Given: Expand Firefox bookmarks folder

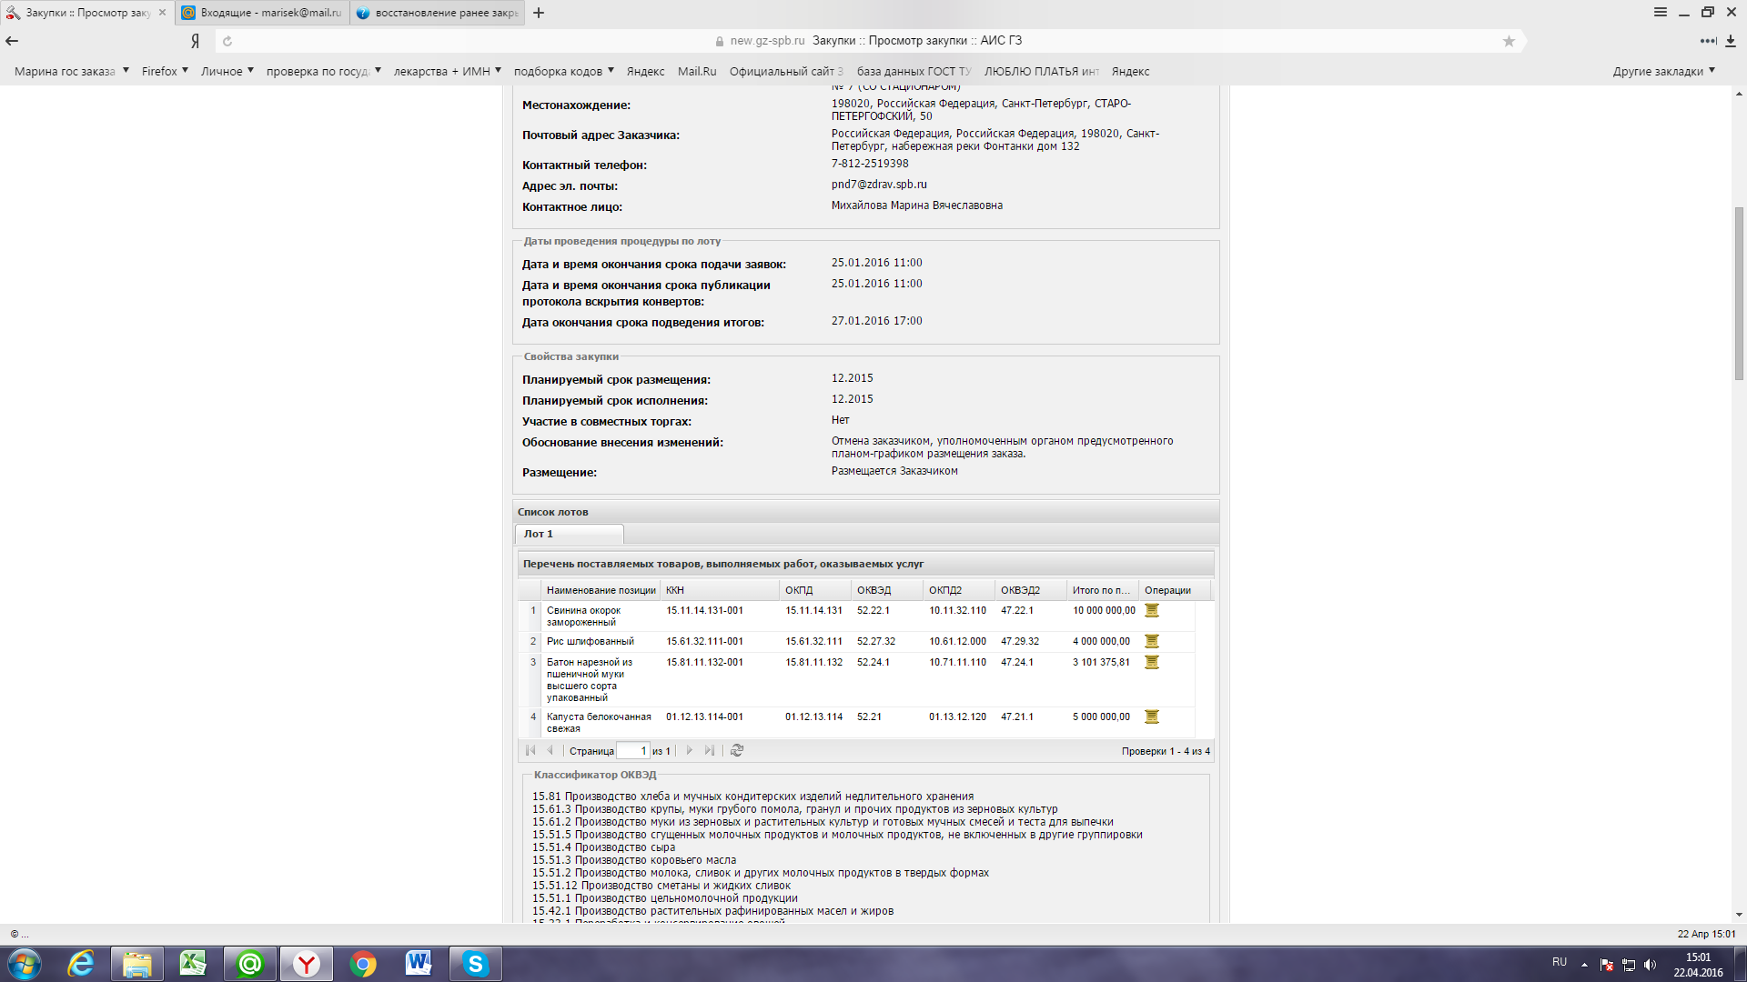Looking at the screenshot, I should click(165, 71).
